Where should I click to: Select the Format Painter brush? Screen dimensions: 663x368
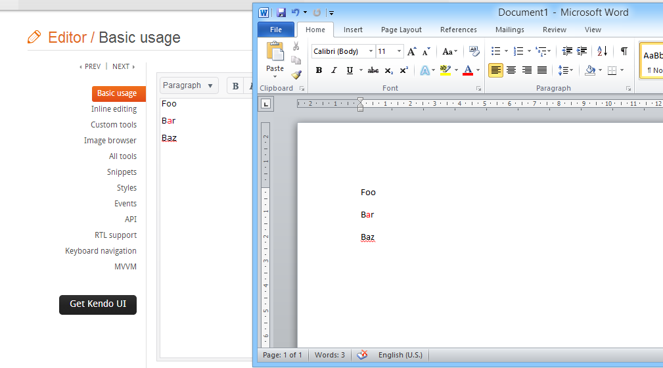click(296, 75)
